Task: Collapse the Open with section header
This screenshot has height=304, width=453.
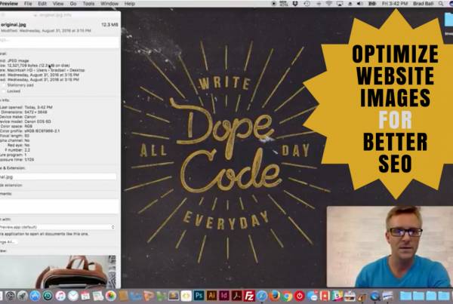Action: tap(5, 220)
